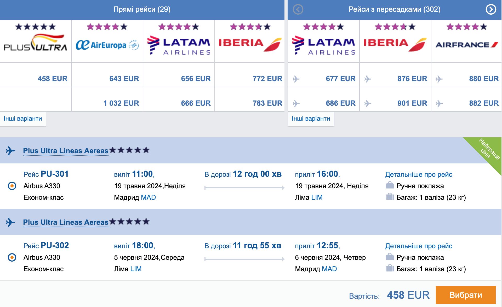Select the PU-302 return flight radio button

pyautogui.click(x=12, y=257)
